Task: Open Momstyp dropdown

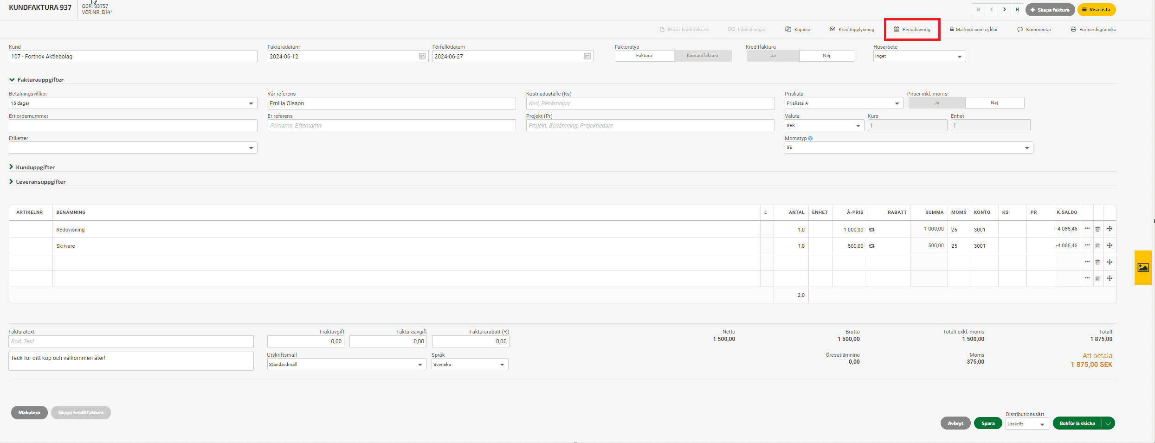Action: click(x=909, y=148)
